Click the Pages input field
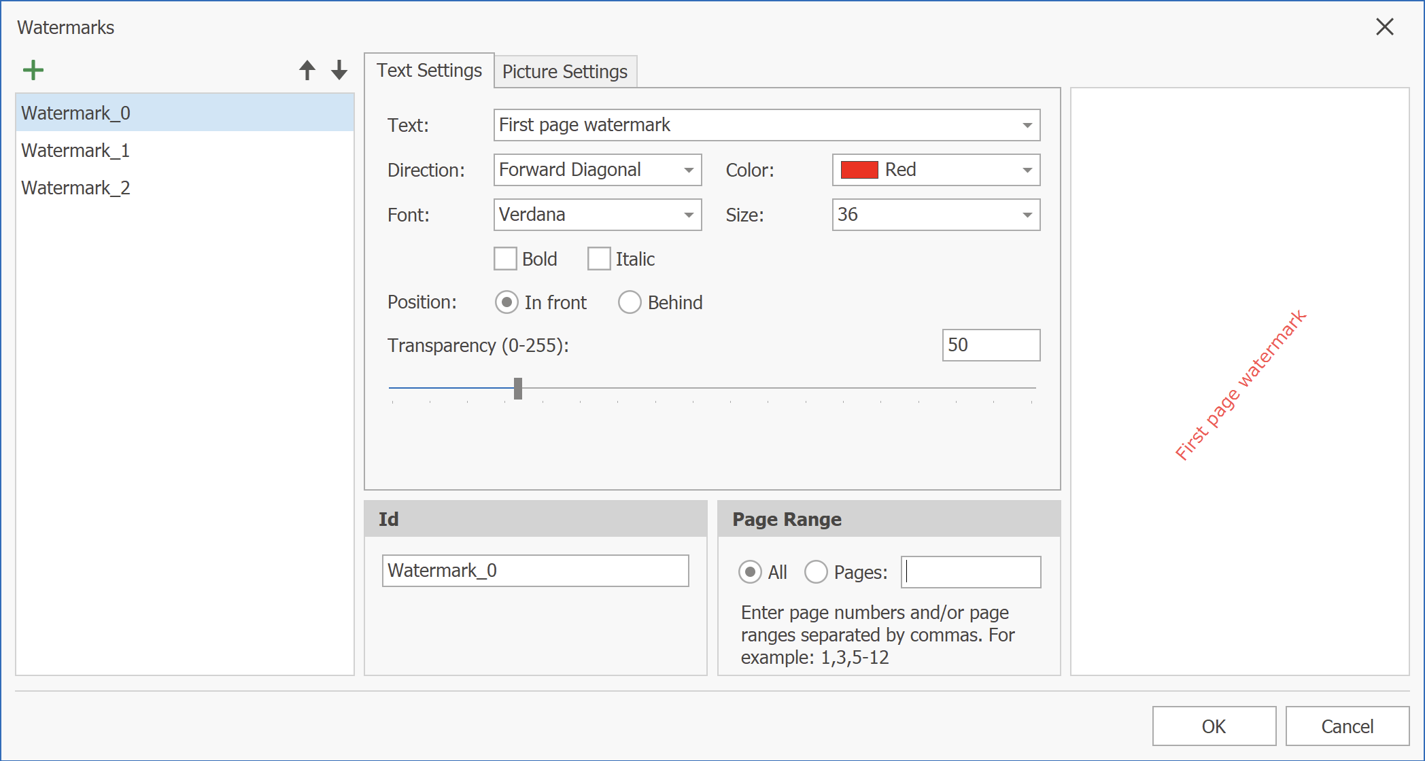1425x761 pixels. (x=971, y=572)
